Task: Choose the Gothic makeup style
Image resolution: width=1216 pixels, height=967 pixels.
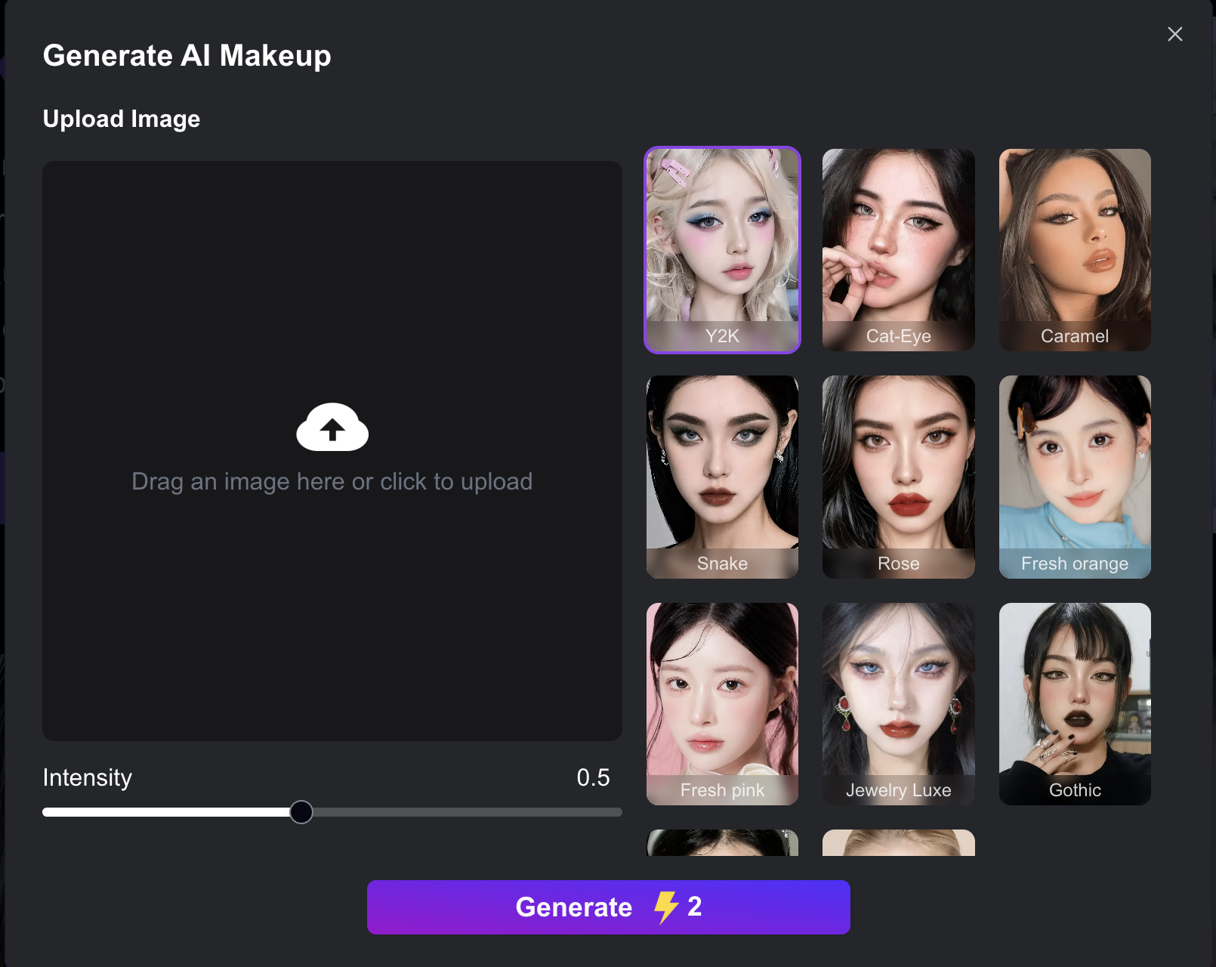Action: pos(1075,704)
